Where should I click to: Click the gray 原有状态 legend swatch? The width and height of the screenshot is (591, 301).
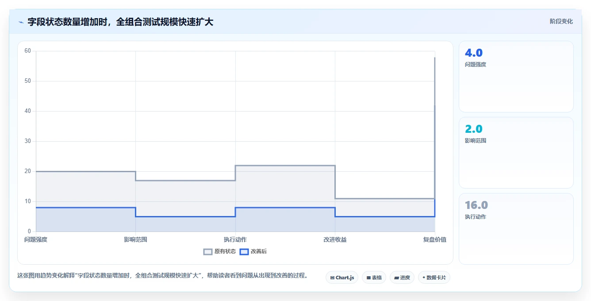(x=208, y=251)
